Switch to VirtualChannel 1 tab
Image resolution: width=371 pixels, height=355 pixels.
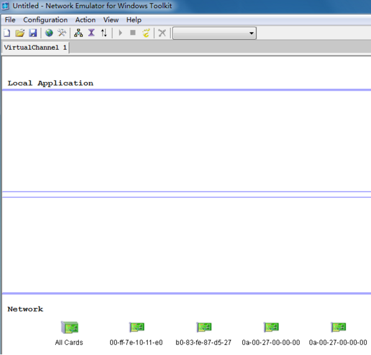(x=35, y=48)
